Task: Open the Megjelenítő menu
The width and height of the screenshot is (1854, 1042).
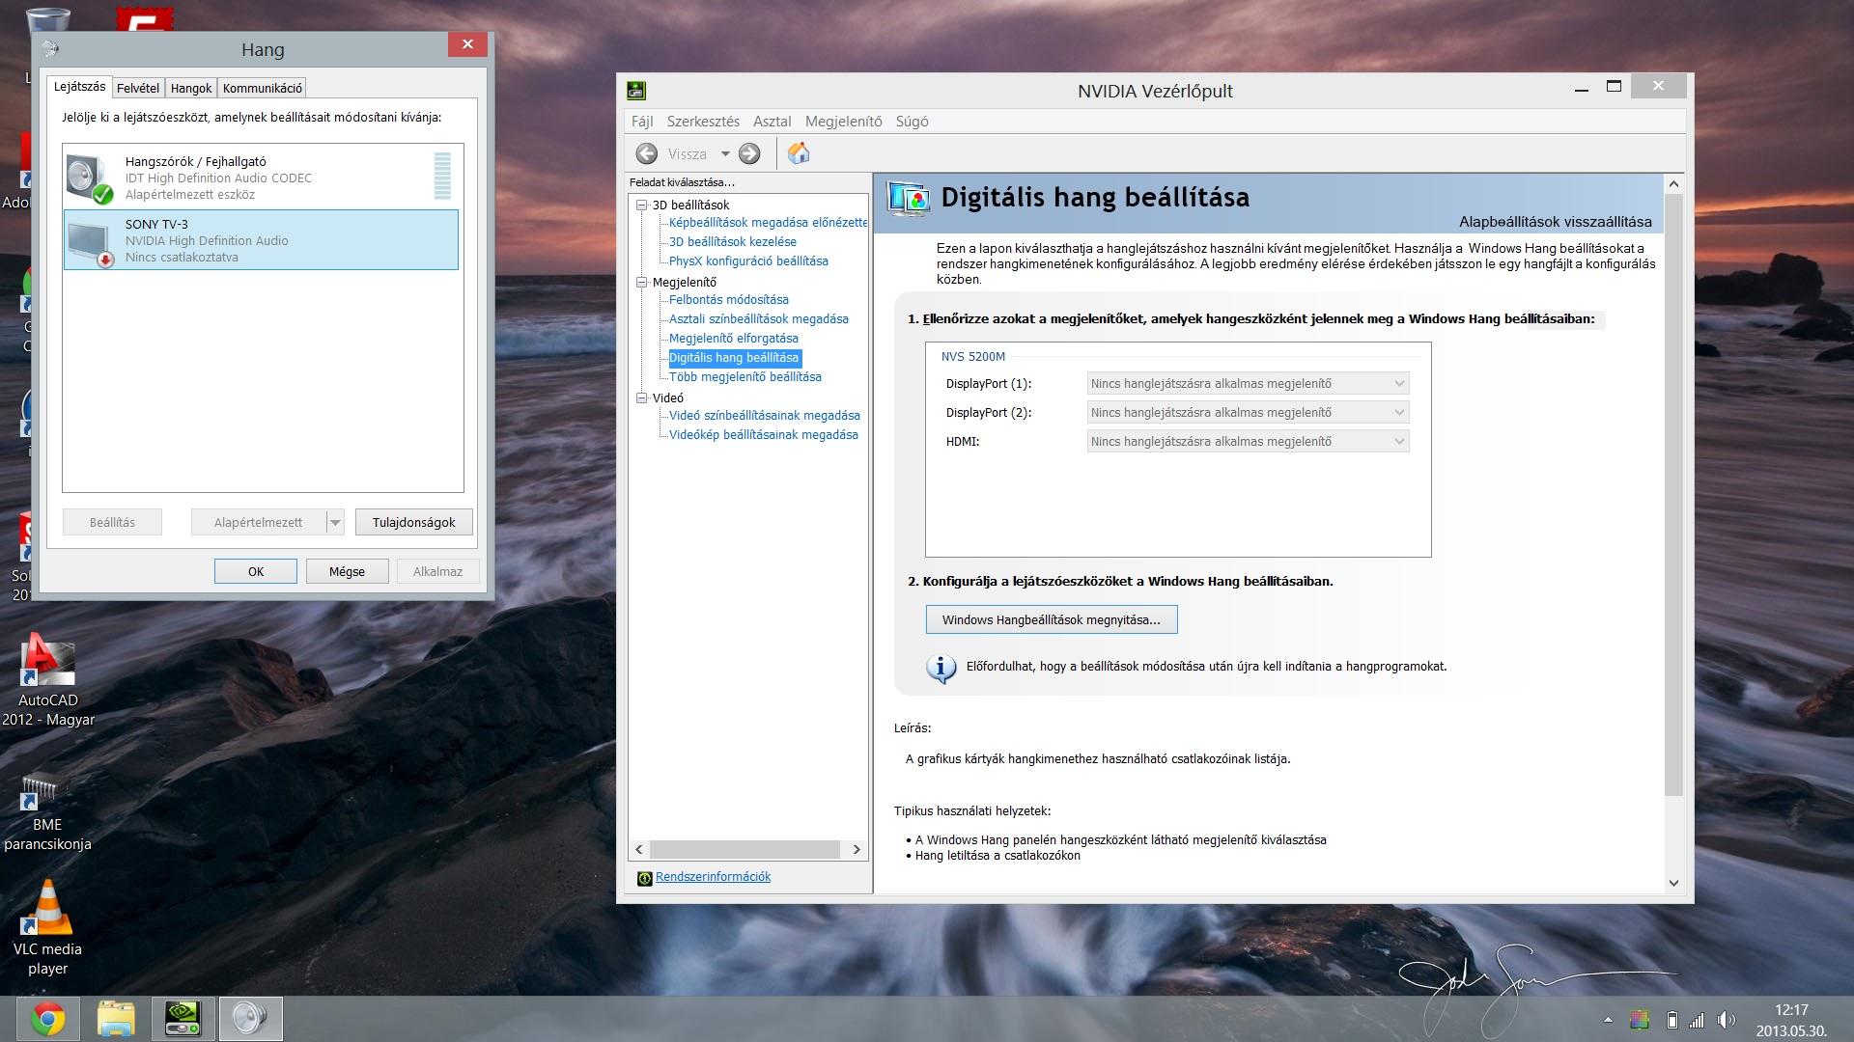Action: coord(844,122)
